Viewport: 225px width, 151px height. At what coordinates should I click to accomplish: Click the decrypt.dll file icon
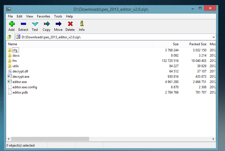pos(10,71)
